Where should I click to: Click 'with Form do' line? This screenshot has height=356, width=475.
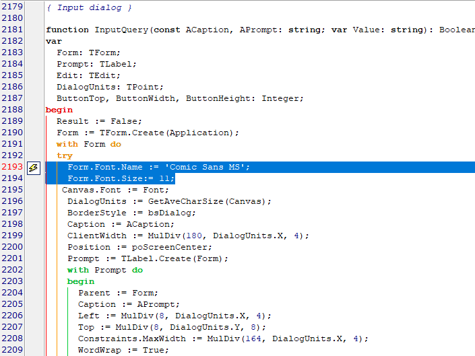coord(89,144)
